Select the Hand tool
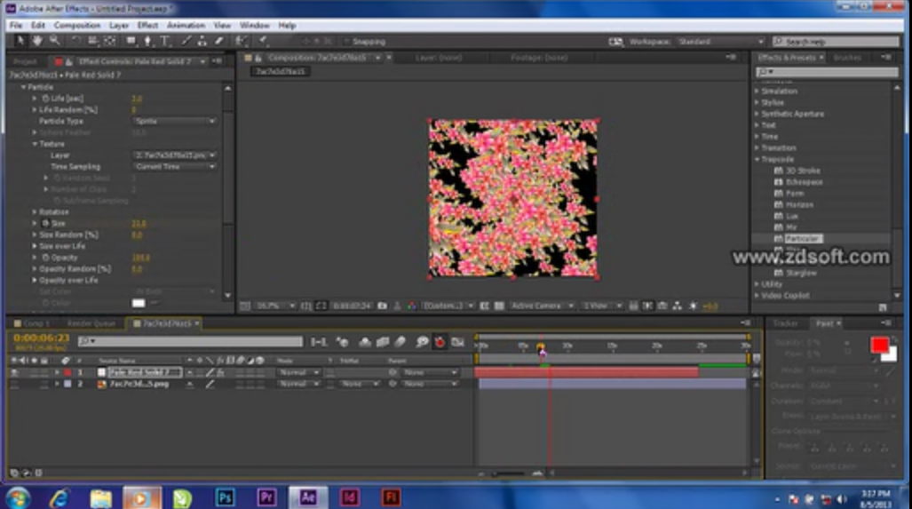The width and height of the screenshot is (912, 509). [37, 41]
